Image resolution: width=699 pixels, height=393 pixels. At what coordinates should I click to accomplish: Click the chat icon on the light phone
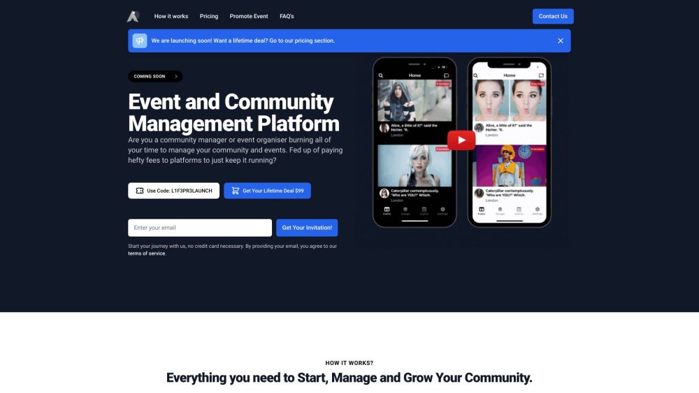pyautogui.click(x=540, y=75)
